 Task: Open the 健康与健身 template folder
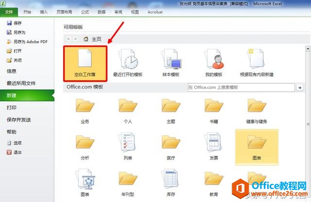[257, 111]
